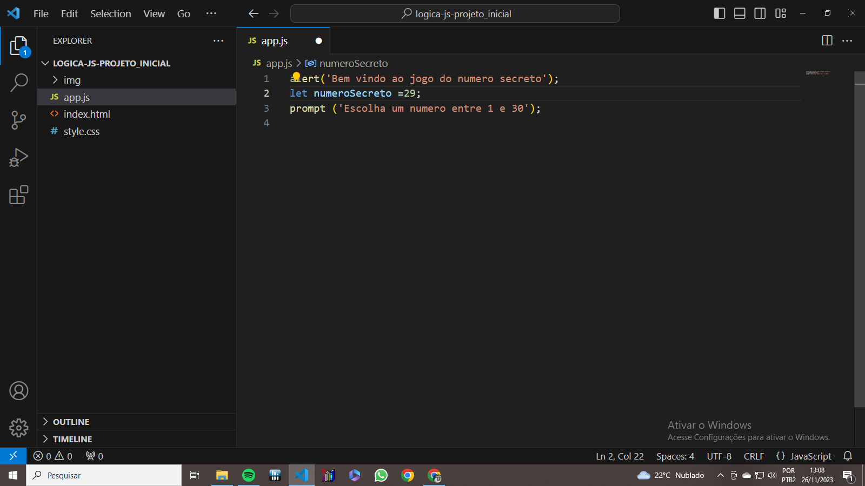Click the unsaved dot on app.js tab

click(318, 40)
